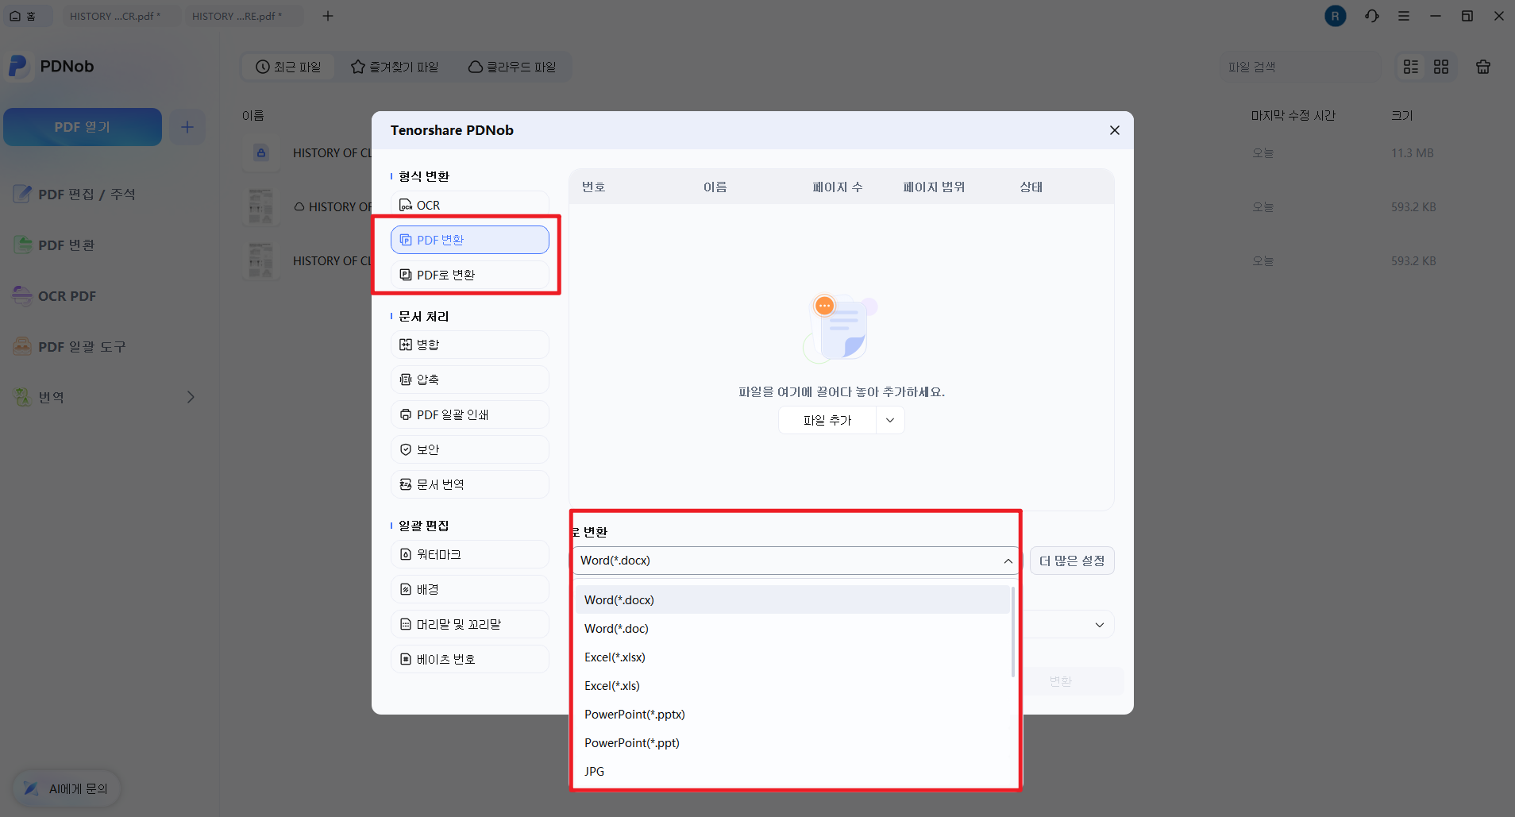Select PDF 변환 in the dialog sidebar
The width and height of the screenshot is (1515, 817).
469,240
